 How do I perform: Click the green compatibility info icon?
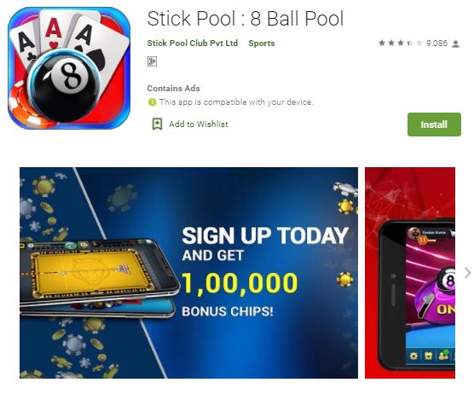[x=152, y=102]
